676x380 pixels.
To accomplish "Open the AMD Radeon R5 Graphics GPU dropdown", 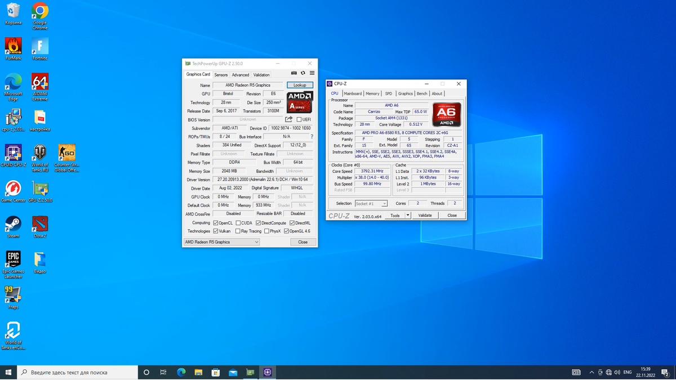I will [221, 242].
